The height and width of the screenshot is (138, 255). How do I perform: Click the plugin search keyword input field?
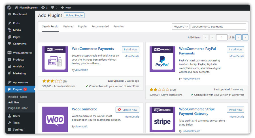tap(218, 27)
